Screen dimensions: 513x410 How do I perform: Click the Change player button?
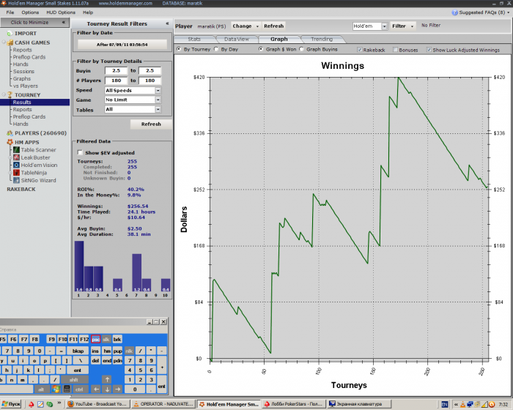click(x=246, y=26)
